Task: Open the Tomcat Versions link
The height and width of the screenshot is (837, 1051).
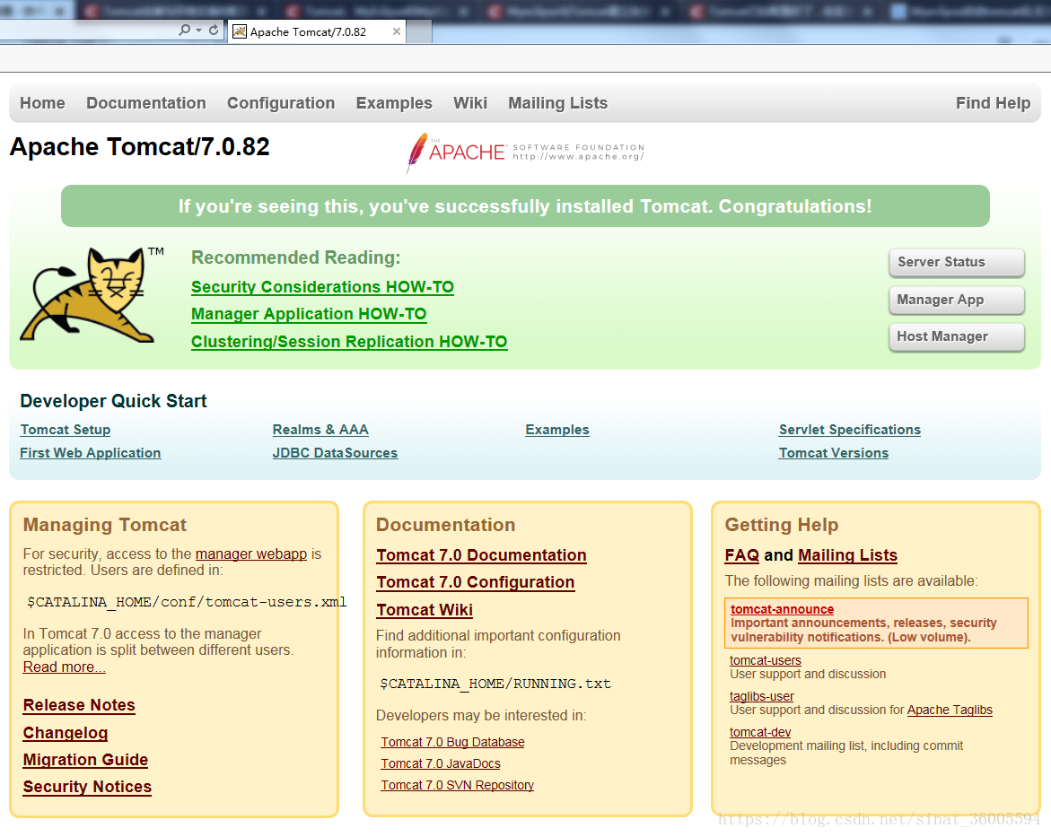Action: coord(833,453)
